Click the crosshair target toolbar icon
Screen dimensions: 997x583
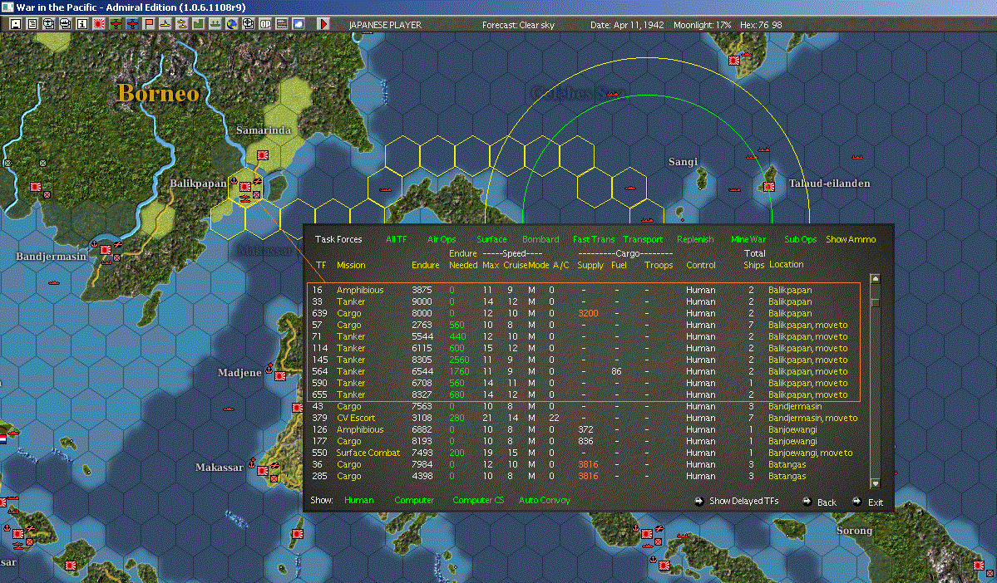[249, 24]
